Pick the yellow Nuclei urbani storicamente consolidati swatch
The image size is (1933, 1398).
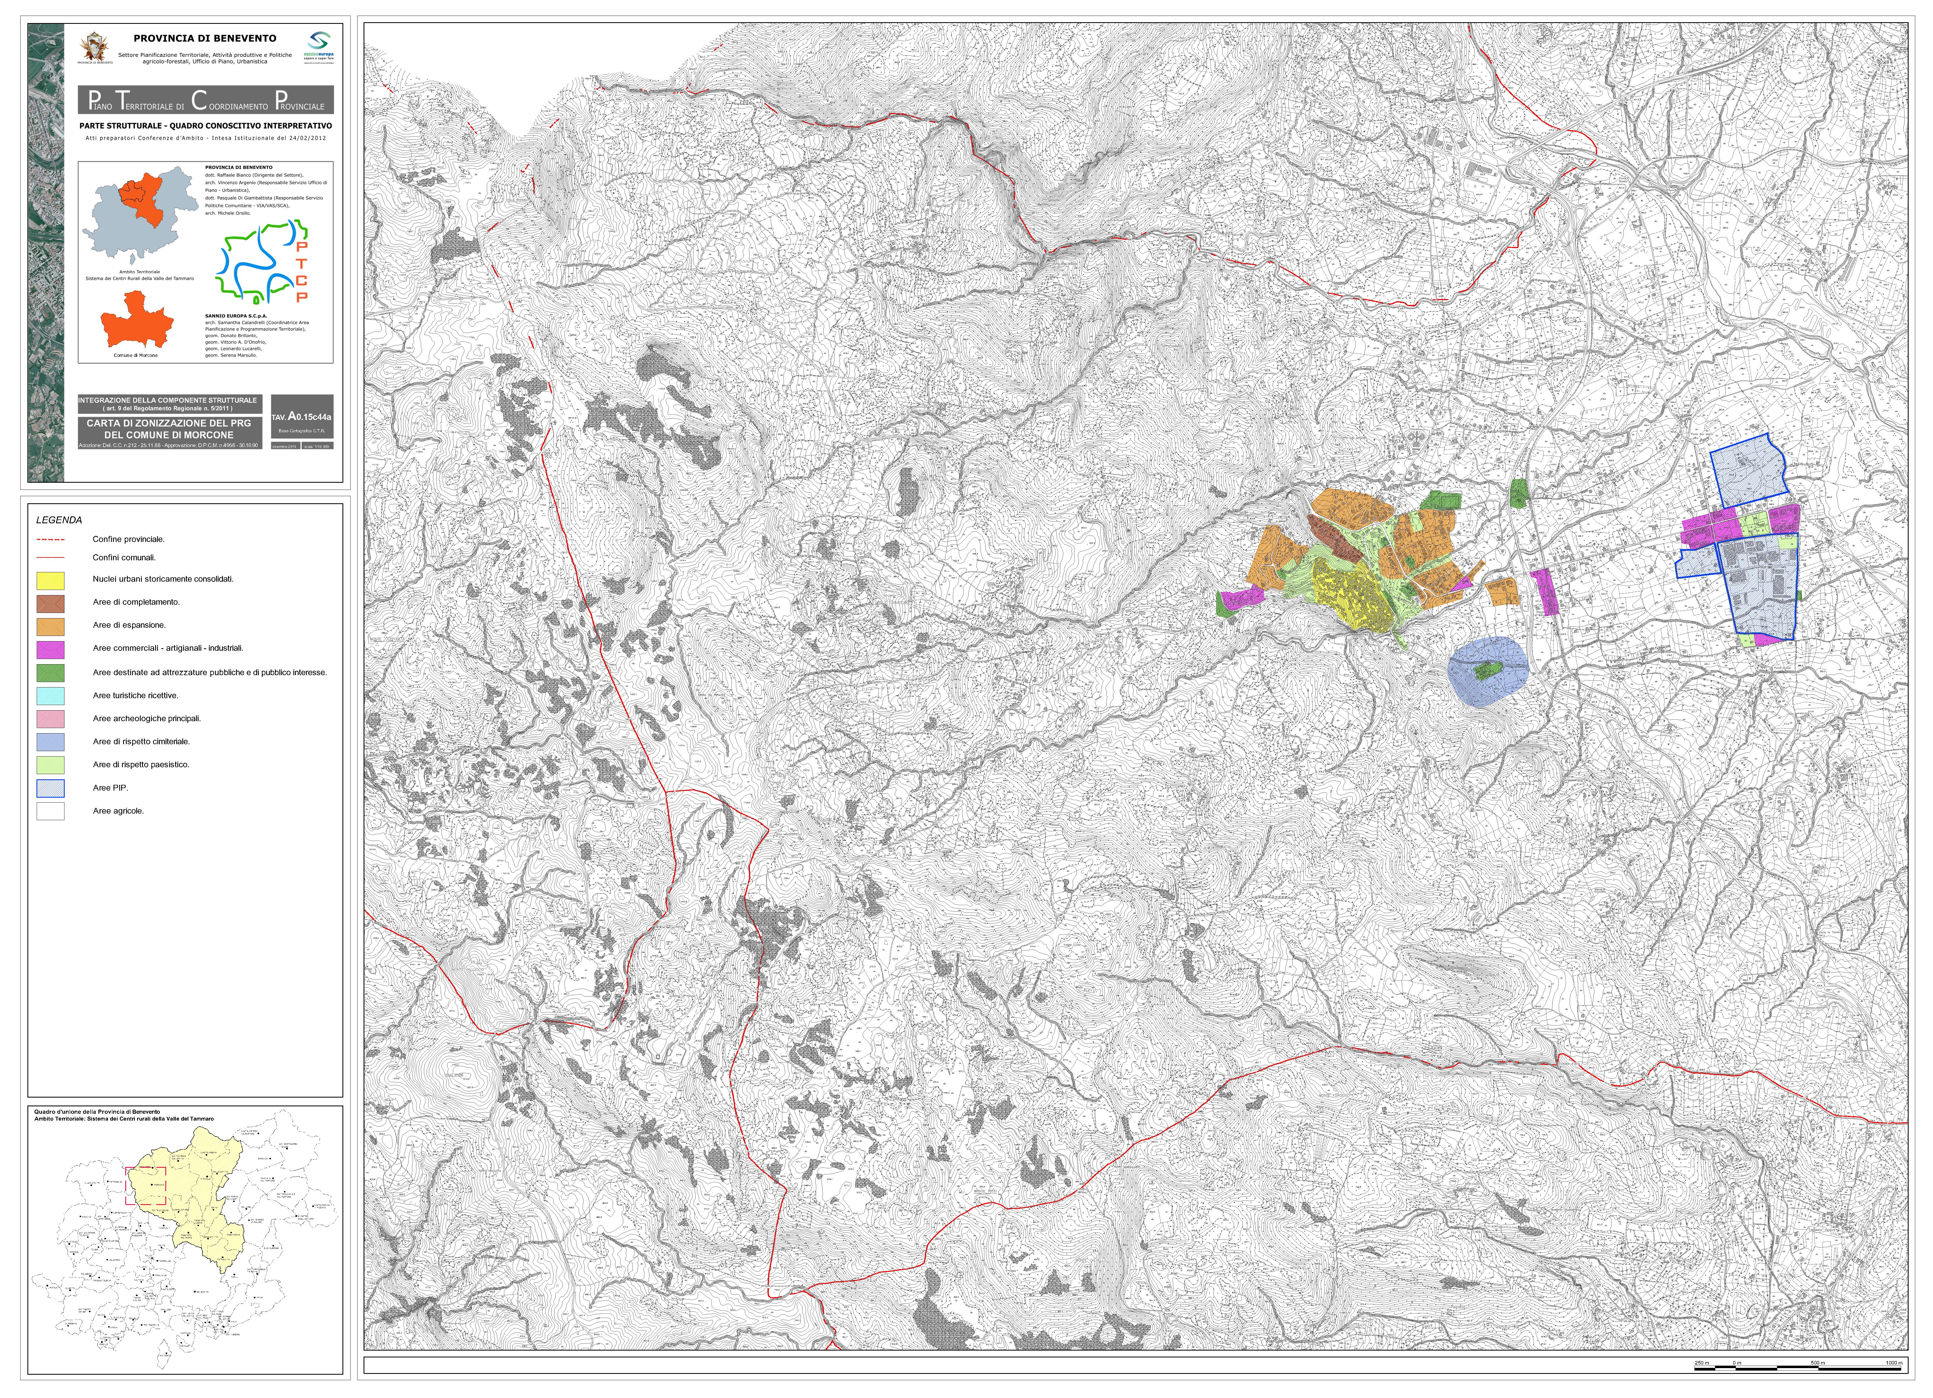50,581
